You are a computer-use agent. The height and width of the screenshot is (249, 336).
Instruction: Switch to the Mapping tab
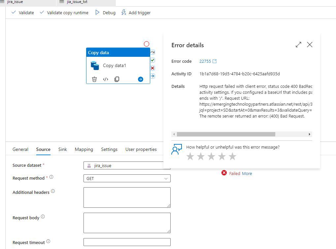point(84,149)
